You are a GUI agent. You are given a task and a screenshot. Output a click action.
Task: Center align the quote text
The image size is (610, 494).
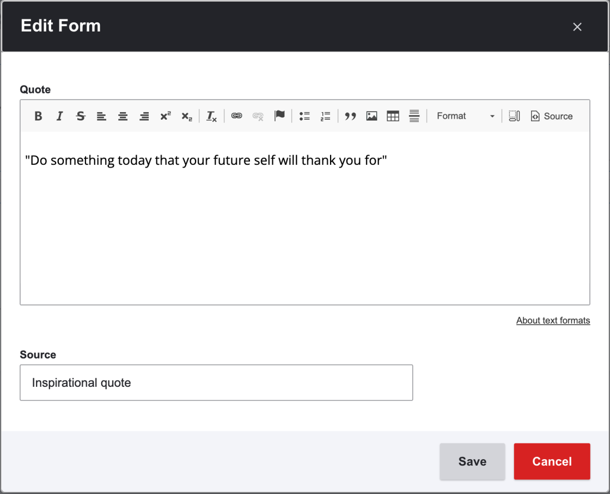[x=123, y=116]
